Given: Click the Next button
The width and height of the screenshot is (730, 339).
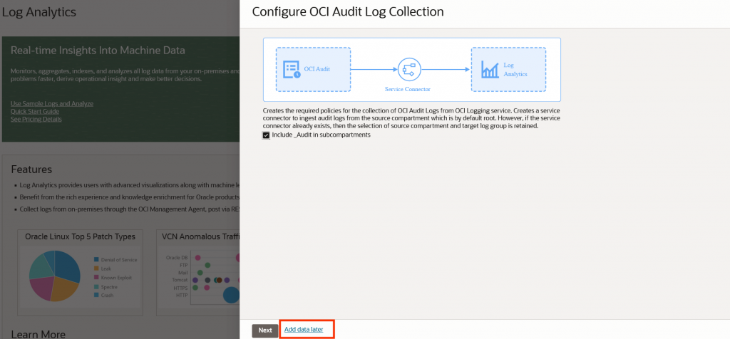Looking at the screenshot, I should [265, 330].
